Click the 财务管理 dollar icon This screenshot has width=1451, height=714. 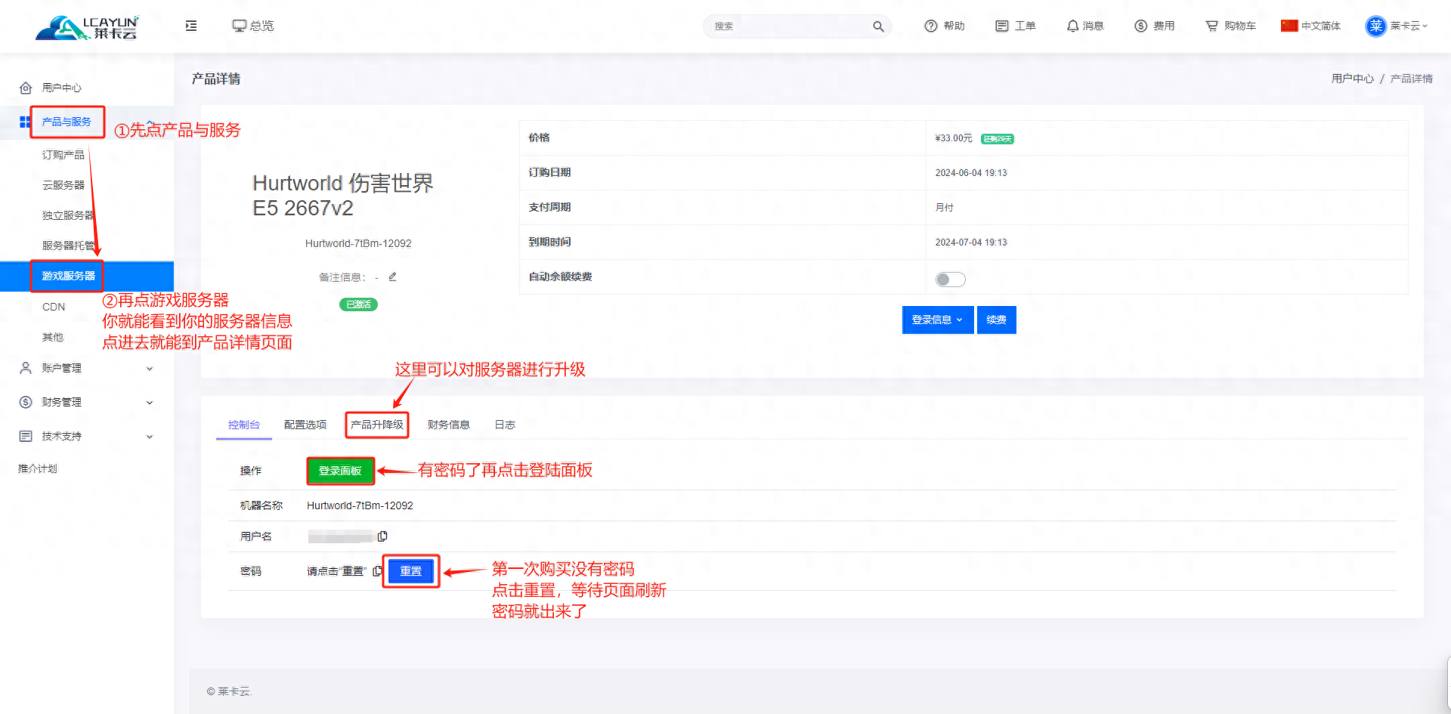tap(26, 402)
